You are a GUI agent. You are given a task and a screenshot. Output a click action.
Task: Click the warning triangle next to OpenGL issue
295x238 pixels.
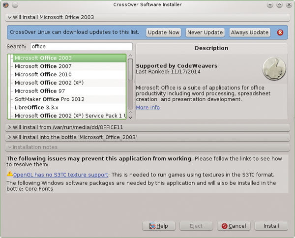point(10,174)
